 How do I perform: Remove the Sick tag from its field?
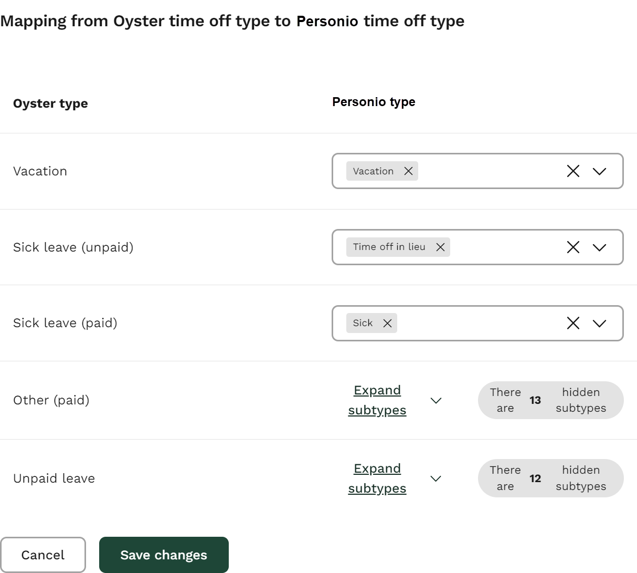(387, 323)
